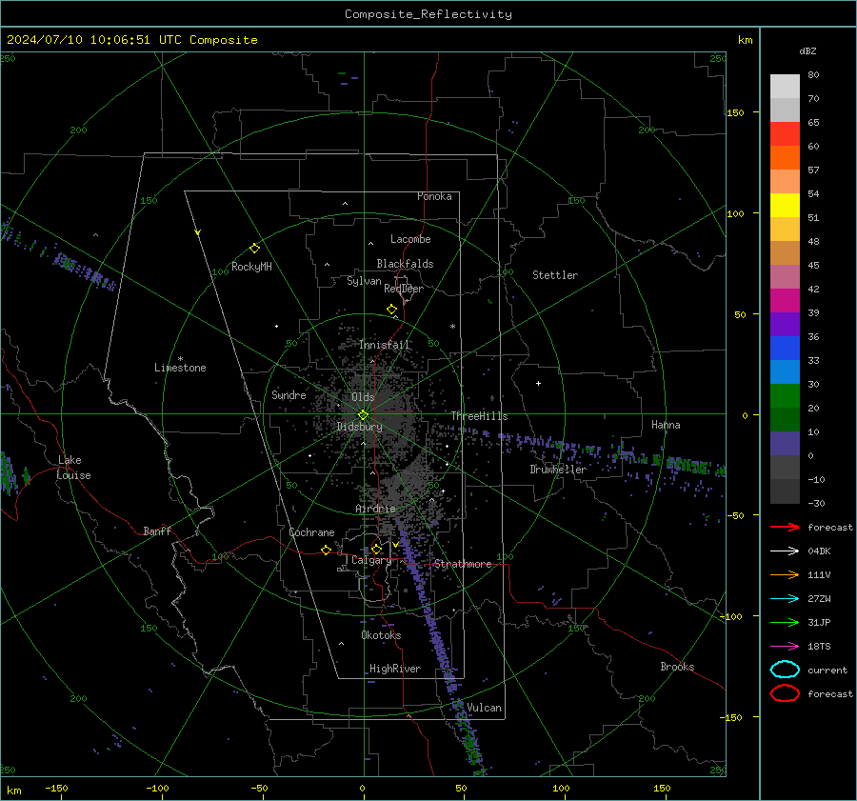Select the cyan 27ZW arrow legend icon
The width and height of the screenshot is (857, 801).
click(x=785, y=599)
